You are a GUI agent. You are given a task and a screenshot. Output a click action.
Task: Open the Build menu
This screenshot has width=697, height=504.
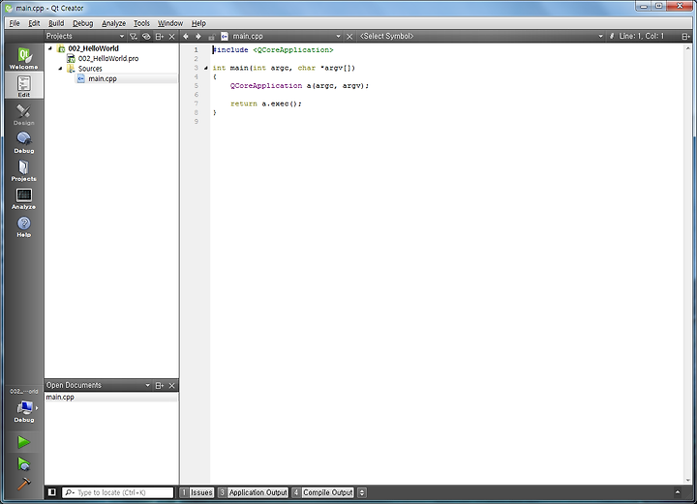[56, 23]
